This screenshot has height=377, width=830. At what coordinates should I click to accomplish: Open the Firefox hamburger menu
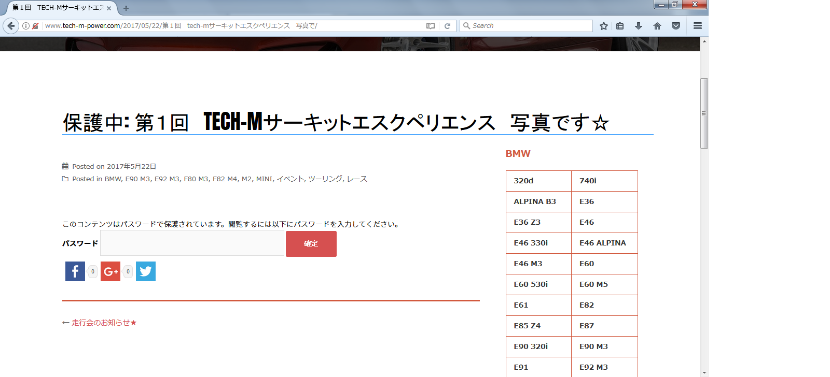(698, 26)
